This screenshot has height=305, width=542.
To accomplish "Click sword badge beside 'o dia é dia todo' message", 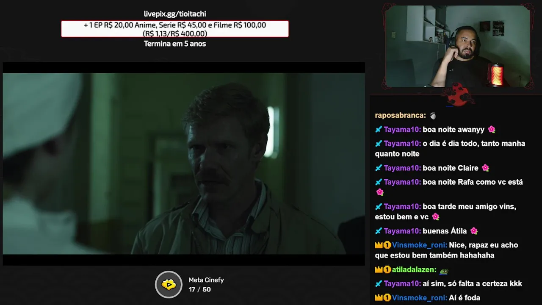I will pos(379,144).
